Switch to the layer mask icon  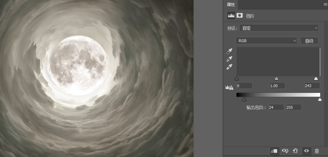click(239, 16)
